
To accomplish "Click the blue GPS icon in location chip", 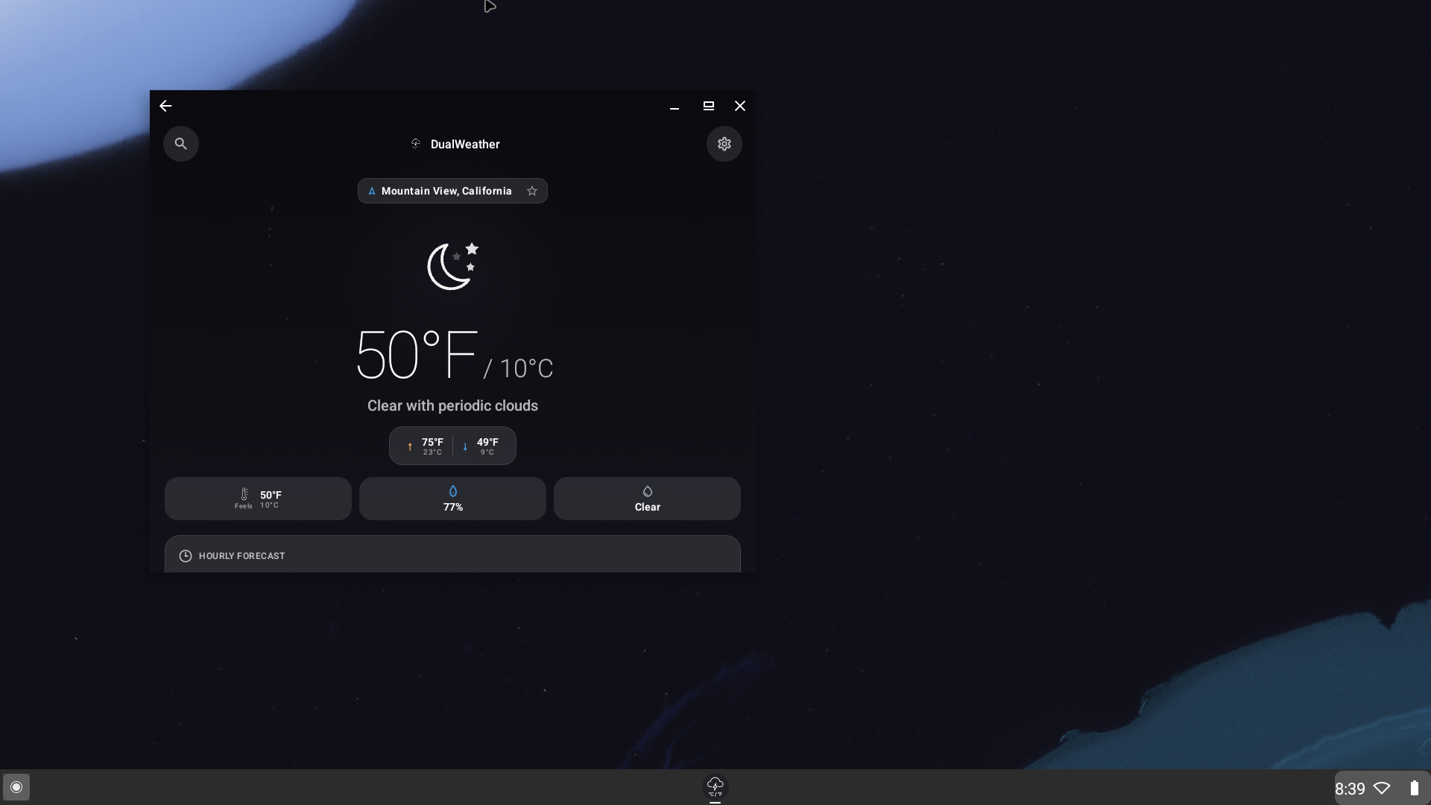I will 372,191.
